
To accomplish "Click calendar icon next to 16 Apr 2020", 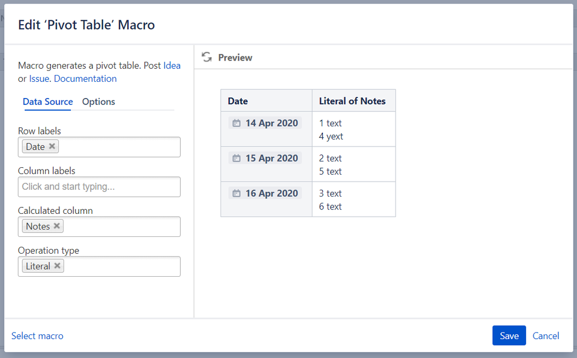I will click(237, 193).
